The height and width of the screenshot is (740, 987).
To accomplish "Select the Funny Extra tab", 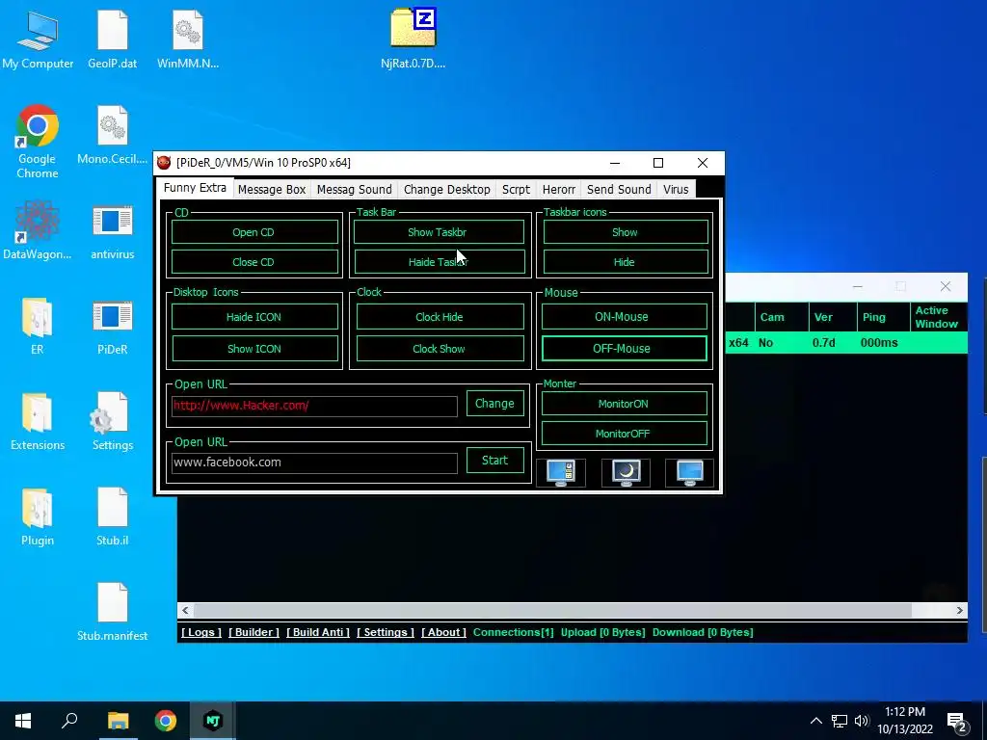I will pos(195,188).
